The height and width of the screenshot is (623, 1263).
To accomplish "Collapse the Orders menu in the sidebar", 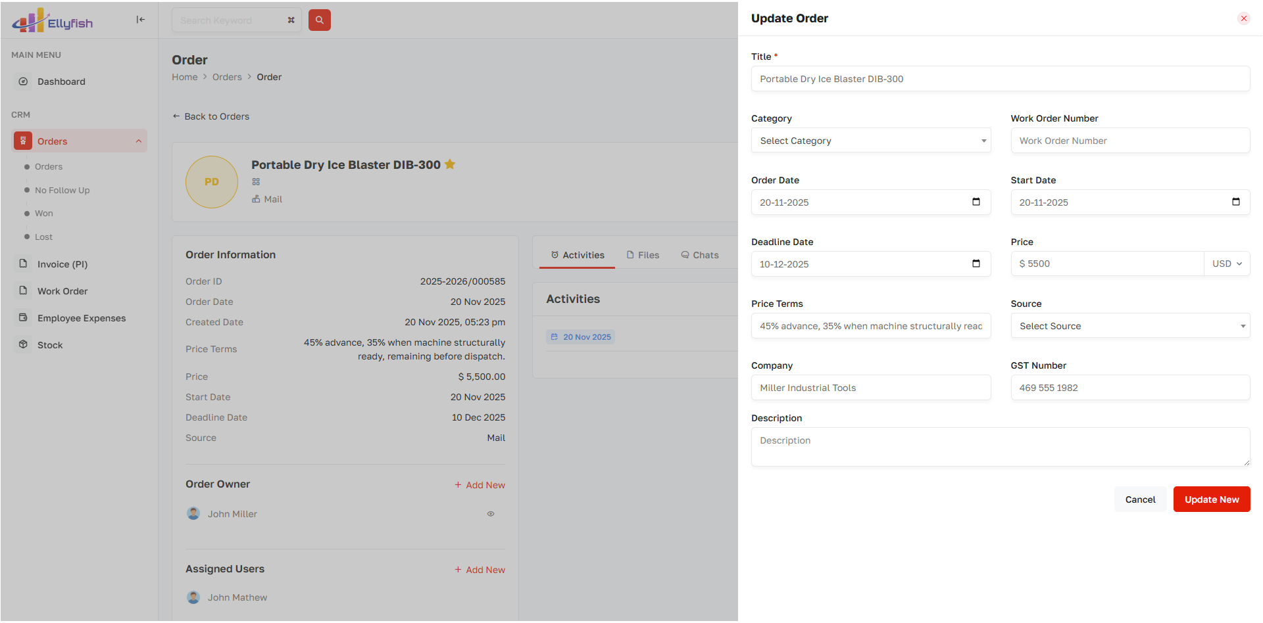I will (x=139, y=141).
